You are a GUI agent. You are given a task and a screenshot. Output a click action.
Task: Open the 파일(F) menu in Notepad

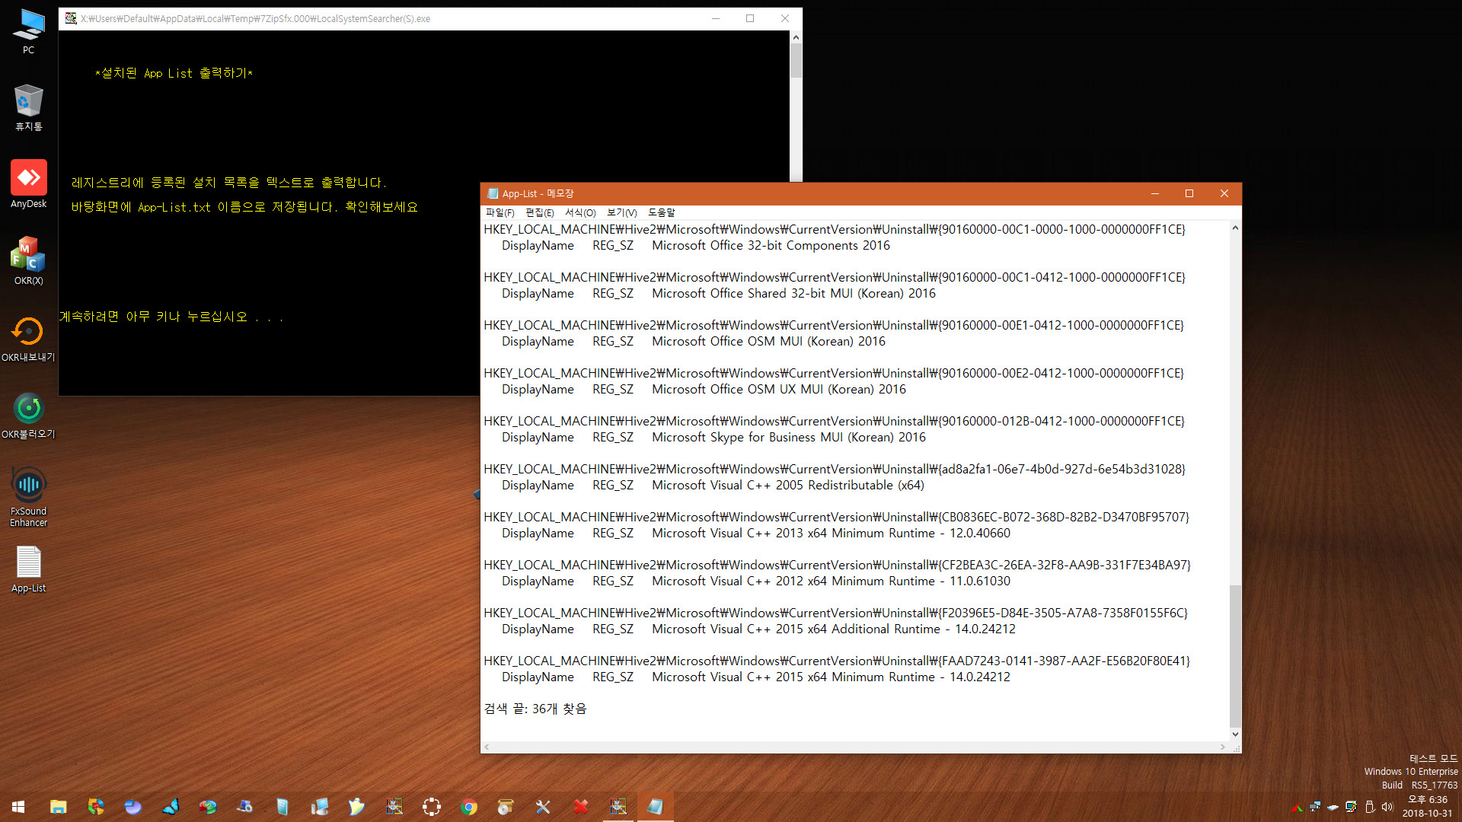(x=500, y=213)
